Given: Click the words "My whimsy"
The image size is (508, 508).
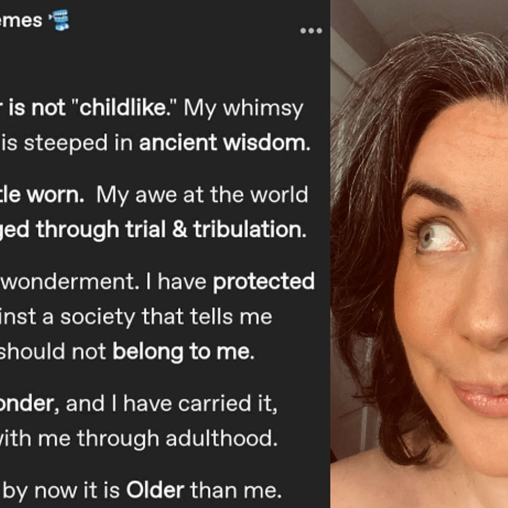Looking at the screenshot, I should [x=243, y=109].
